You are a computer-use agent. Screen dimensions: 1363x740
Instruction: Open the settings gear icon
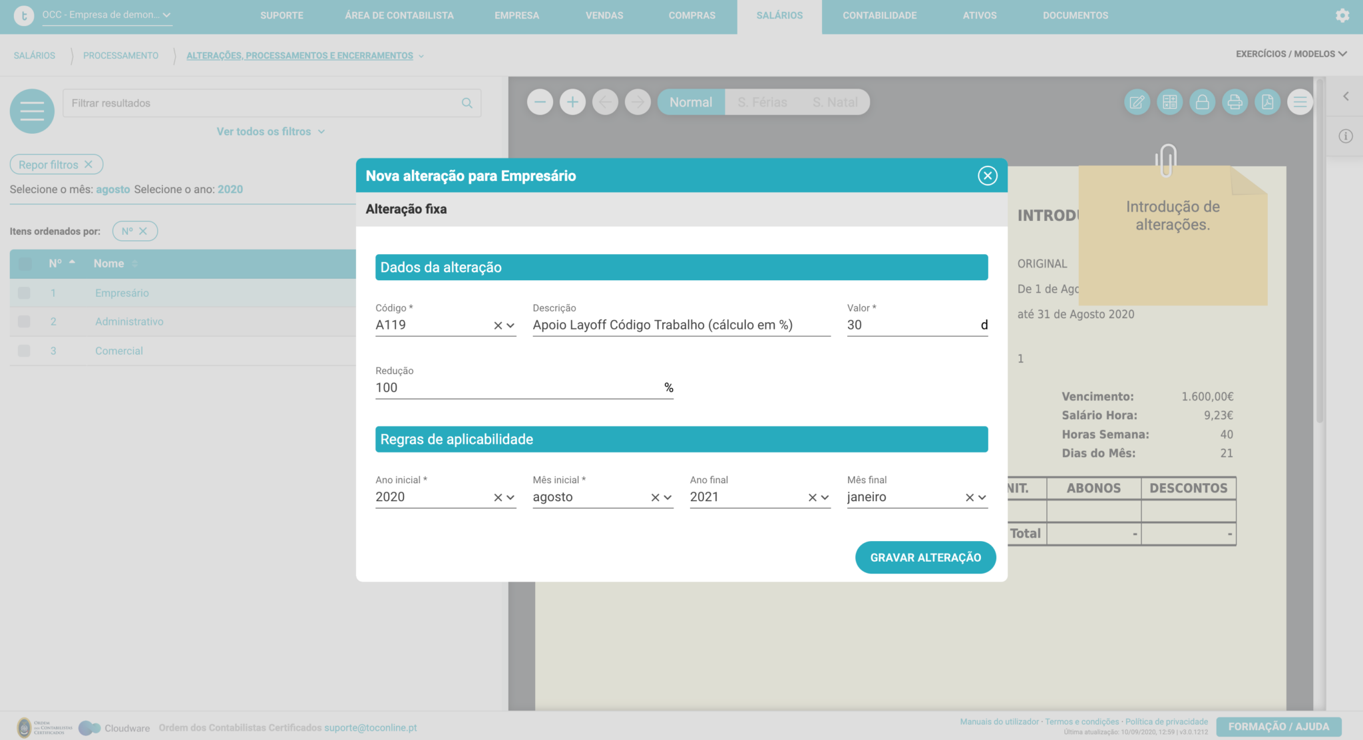pyautogui.click(x=1342, y=15)
